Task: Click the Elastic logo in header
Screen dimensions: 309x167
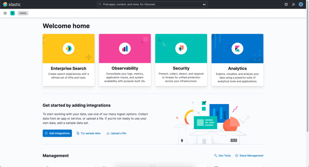Action: (x=12, y=4)
